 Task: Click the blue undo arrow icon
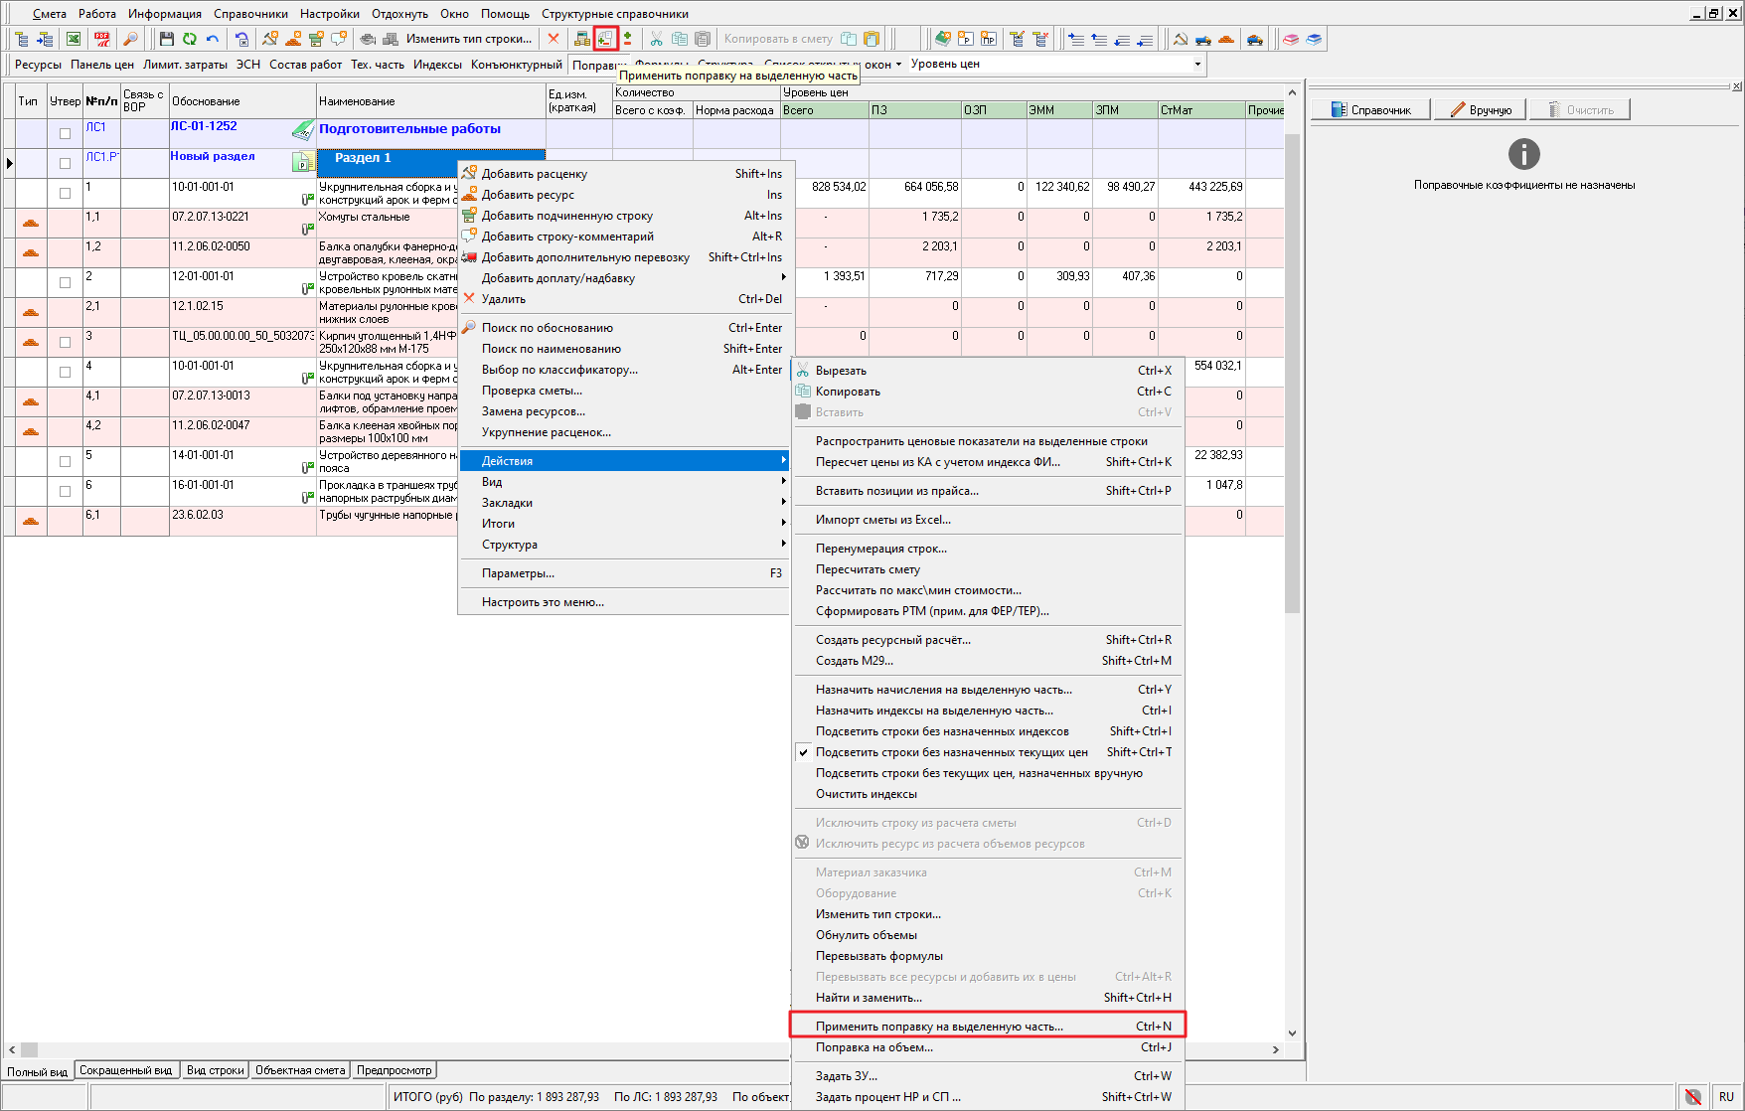pyautogui.click(x=212, y=39)
